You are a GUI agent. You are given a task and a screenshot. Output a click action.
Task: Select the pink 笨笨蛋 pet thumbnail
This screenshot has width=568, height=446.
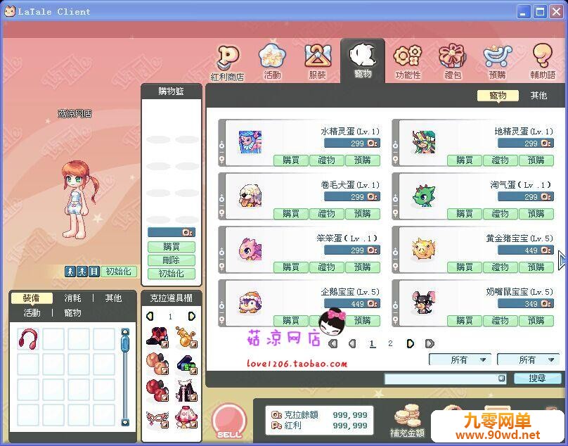250,250
